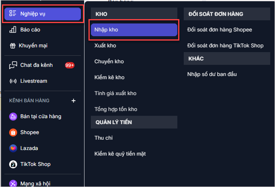Screen dimensions: 275x187
Task: Open the TikTok Shop channel icon
Action: click(13, 164)
